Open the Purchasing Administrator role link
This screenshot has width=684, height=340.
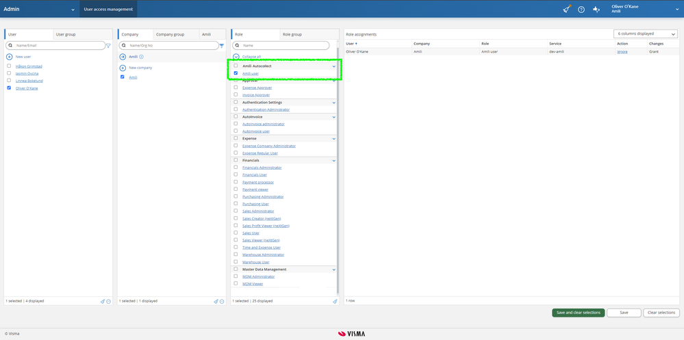coord(263,196)
